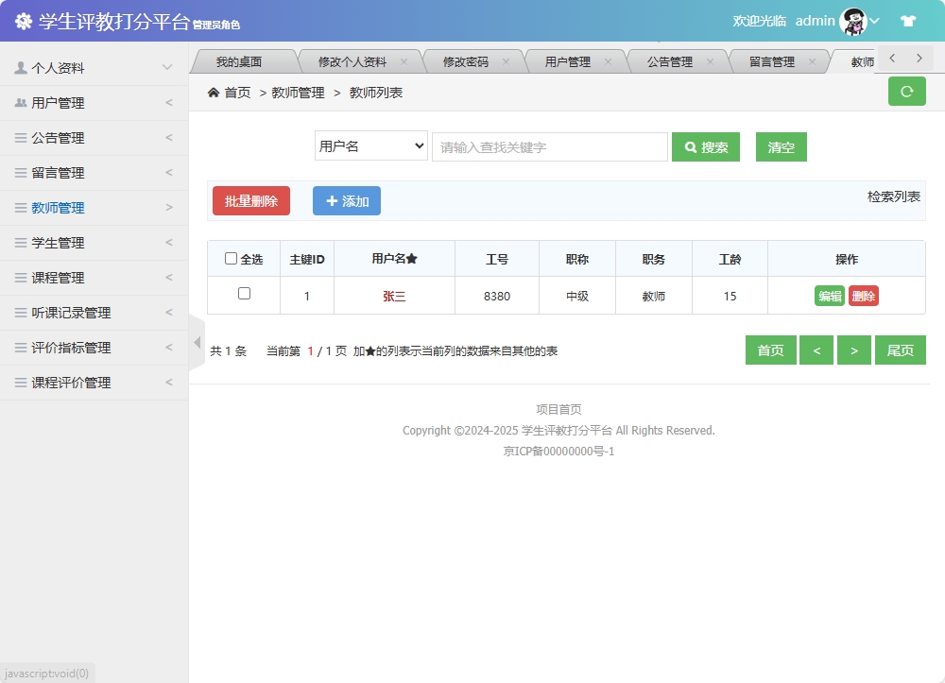Click the gear logo beside 学生评教打分平台

pos(24,20)
